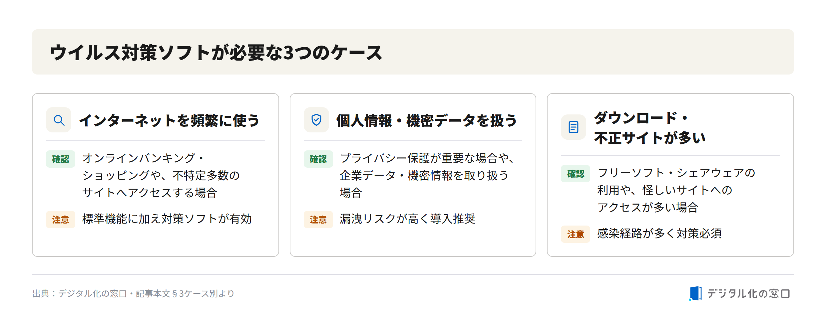Click the magnifying glass search icon

(59, 120)
